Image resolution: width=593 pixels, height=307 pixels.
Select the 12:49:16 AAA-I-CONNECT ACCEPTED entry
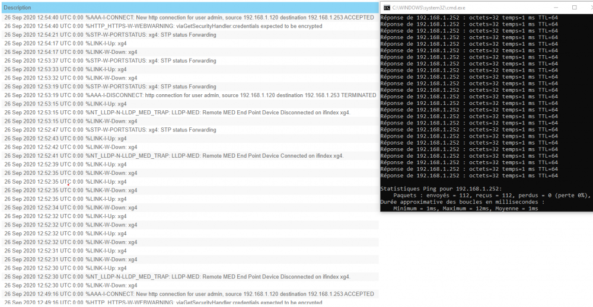coord(190,294)
